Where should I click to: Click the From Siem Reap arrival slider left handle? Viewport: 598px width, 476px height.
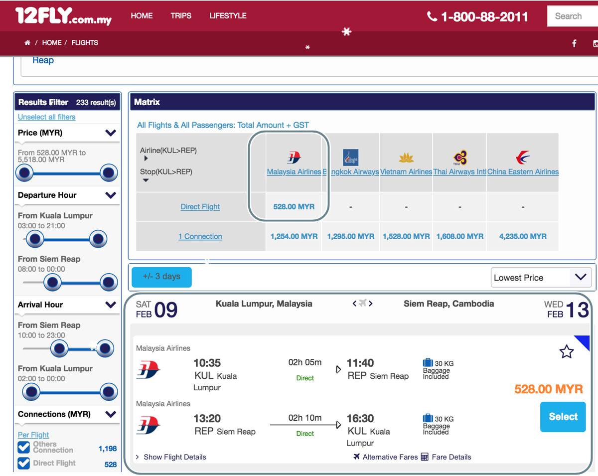click(59, 348)
